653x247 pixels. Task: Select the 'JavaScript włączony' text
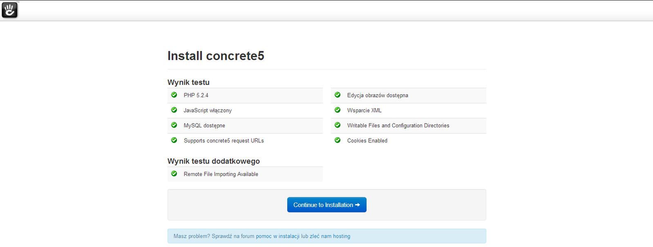208,110
